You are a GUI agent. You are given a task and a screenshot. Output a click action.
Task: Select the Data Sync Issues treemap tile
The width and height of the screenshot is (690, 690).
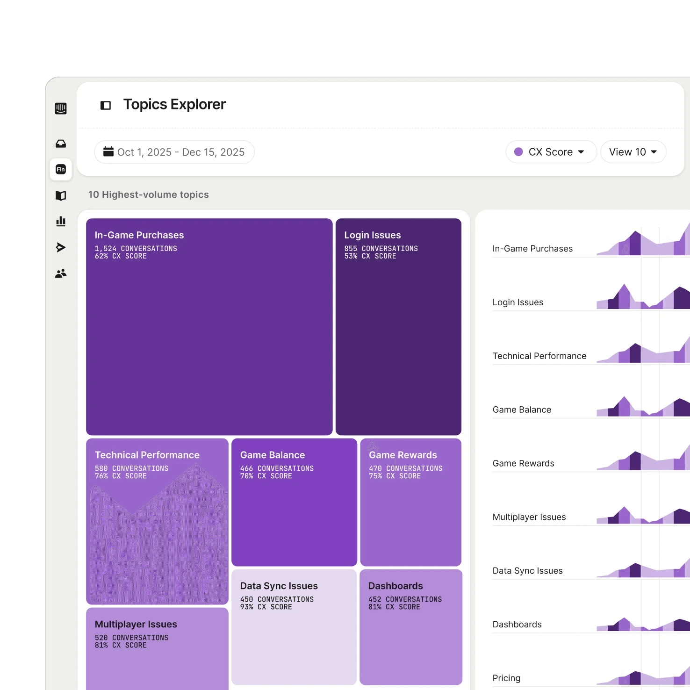(x=294, y=627)
